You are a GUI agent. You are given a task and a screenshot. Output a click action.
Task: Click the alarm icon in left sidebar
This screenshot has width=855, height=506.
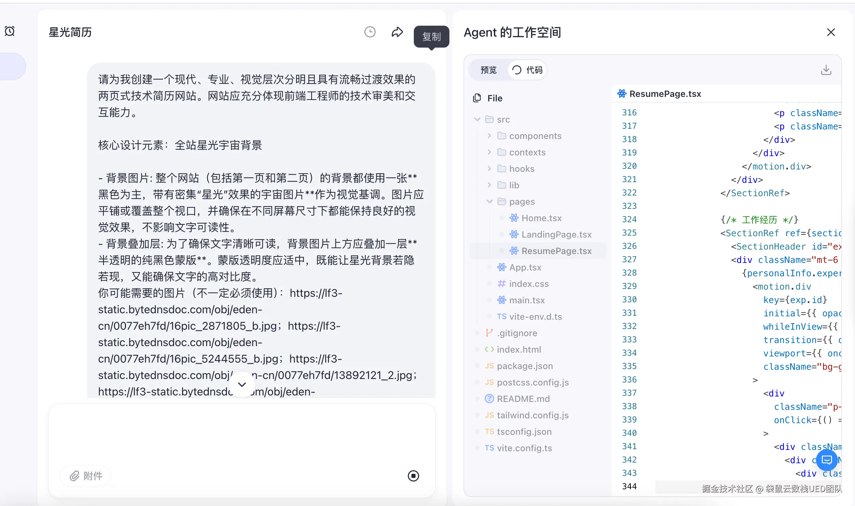click(10, 31)
